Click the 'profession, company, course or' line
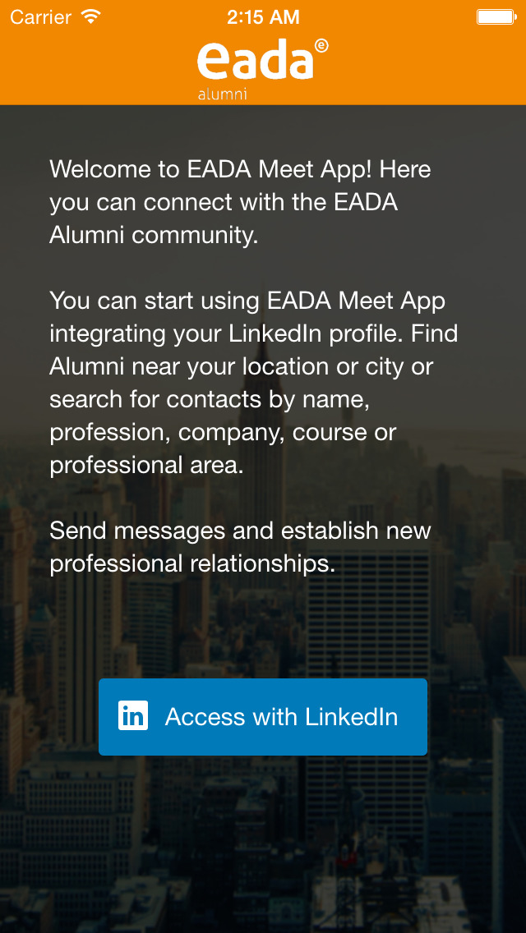This screenshot has height=933, width=526. coord(223,432)
